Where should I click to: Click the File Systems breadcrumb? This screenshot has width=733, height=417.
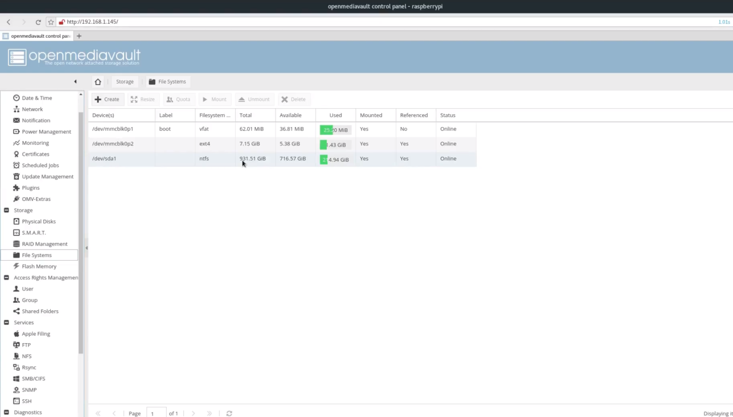[168, 81]
